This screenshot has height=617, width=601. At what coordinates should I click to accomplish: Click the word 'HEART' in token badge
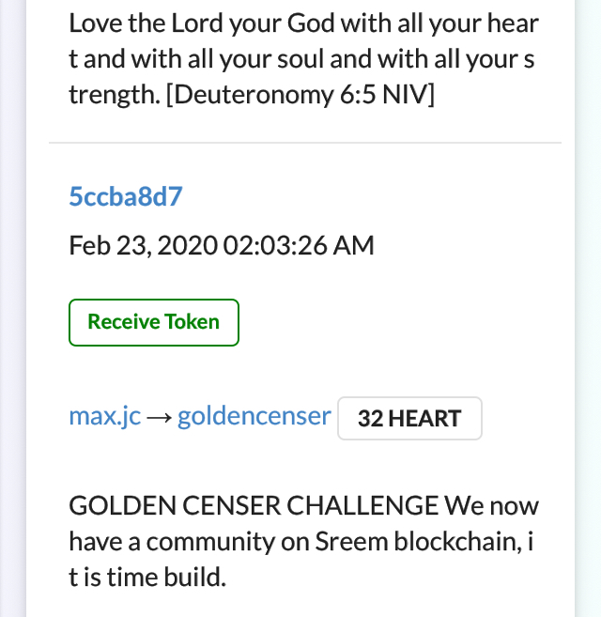[424, 418]
